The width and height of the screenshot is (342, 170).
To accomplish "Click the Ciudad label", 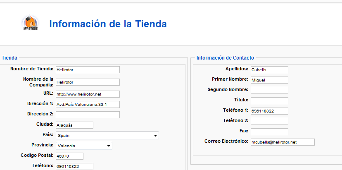I will click(x=45, y=124).
